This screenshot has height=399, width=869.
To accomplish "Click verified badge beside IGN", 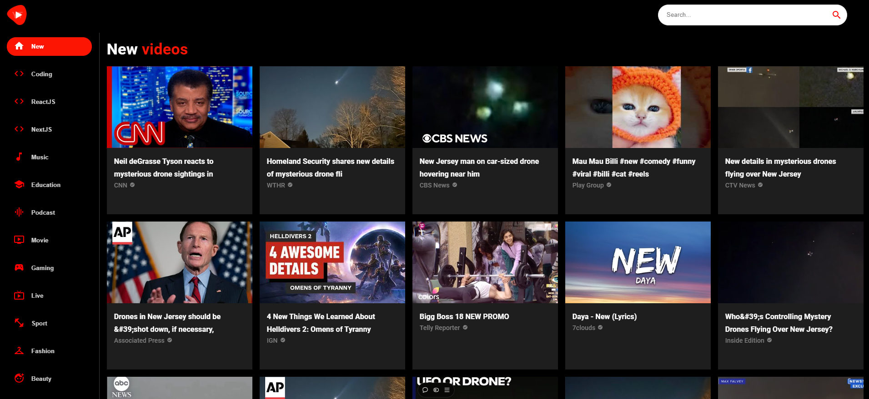I will (283, 340).
